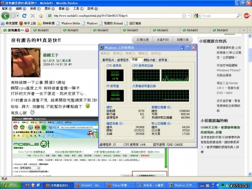Open the 歷史 menu in Firefox
This screenshot has height=189, width=252.
click(50, 9)
